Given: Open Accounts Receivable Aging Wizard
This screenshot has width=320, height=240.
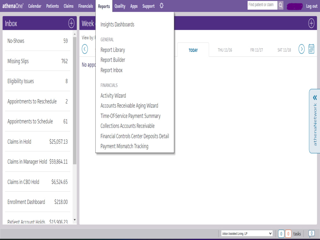Looking at the screenshot, I should [129, 106].
